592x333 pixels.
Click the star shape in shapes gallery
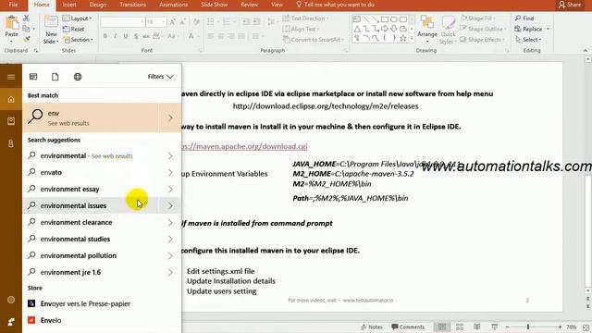coord(403,38)
